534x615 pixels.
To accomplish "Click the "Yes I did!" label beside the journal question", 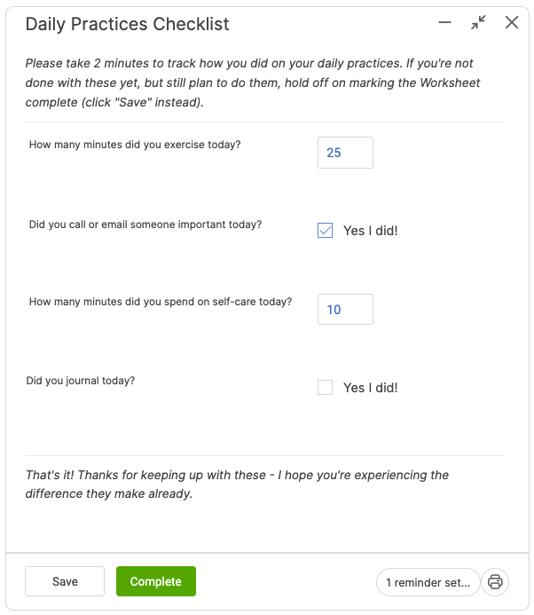I will [x=370, y=388].
